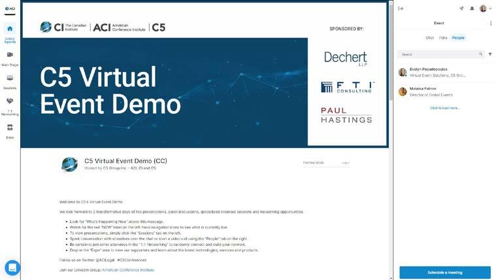Click the C5 Virtual Event Demo (CC) title
This screenshot has width=496, height=280.
click(x=125, y=160)
